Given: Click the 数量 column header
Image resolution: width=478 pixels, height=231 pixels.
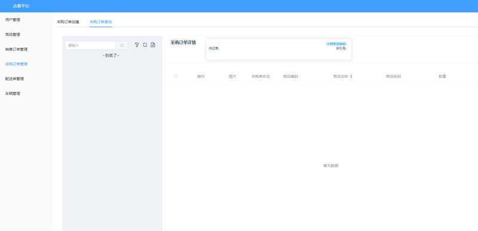Looking at the screenshot, I should (x=442, y=76).
